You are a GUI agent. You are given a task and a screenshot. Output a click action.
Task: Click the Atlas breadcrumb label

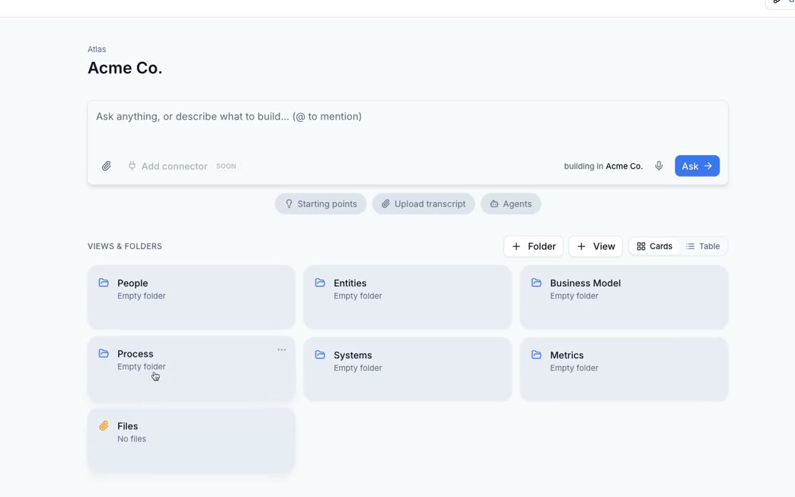[x=97, y=49]
